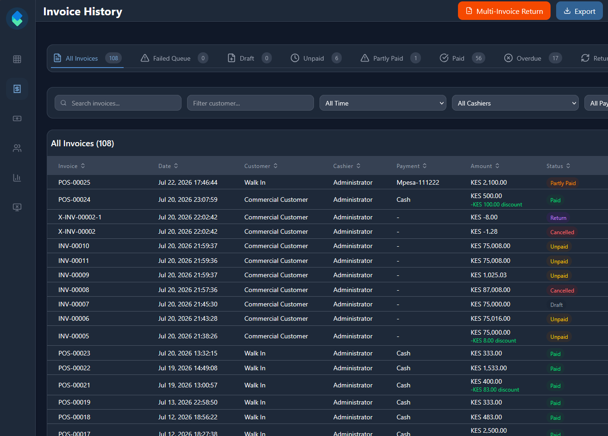Screen dimensions: 608x436
Task: Click date Jul 22, 2026 17:46:44
Action: pyautogui.click(x=188, y=182)
